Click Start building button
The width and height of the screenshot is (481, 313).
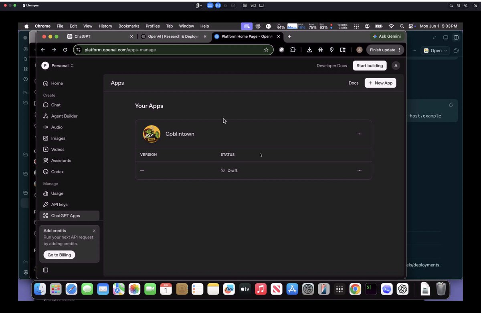tap(370, 66)
